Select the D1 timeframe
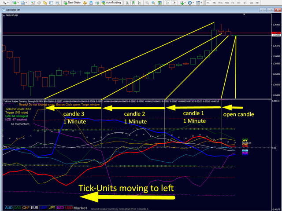Screen dimensions: 282x211 click(245, 3)
